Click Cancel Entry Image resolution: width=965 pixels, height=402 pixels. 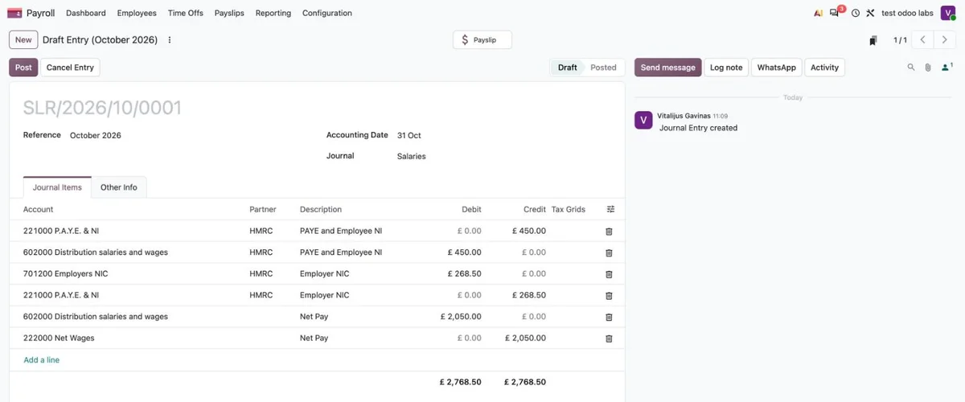click(x=70, y=68)
